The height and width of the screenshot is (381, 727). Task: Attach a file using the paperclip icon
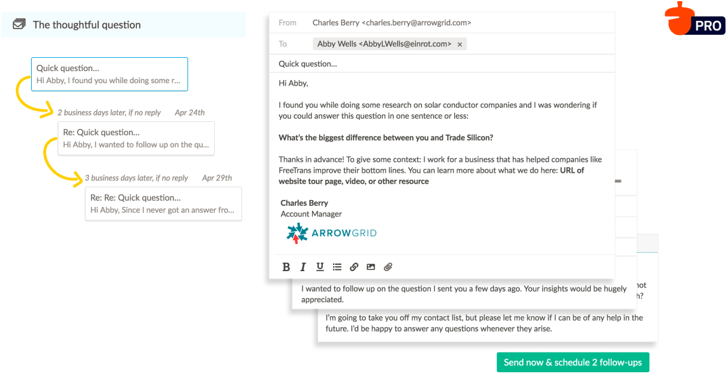(x=388, y=267)
